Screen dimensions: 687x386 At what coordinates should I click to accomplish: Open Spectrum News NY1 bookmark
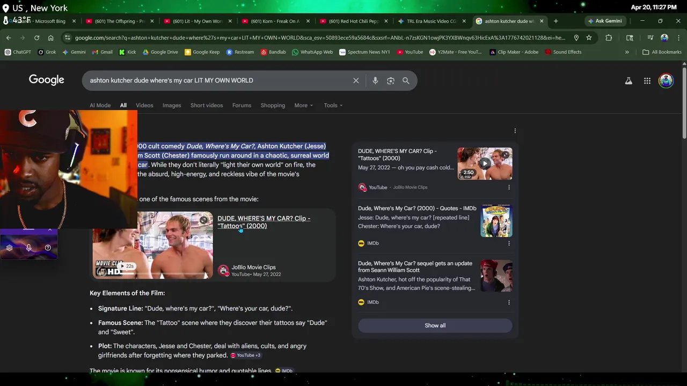(365, 52)
